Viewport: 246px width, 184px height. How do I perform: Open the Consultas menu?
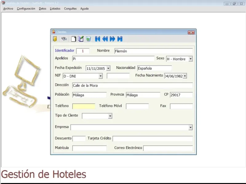click(x=70, y=9)
